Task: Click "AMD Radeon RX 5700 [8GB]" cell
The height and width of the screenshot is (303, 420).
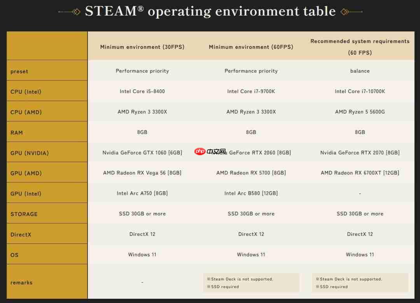Action: pyautogui.click(x=251, y=173)
